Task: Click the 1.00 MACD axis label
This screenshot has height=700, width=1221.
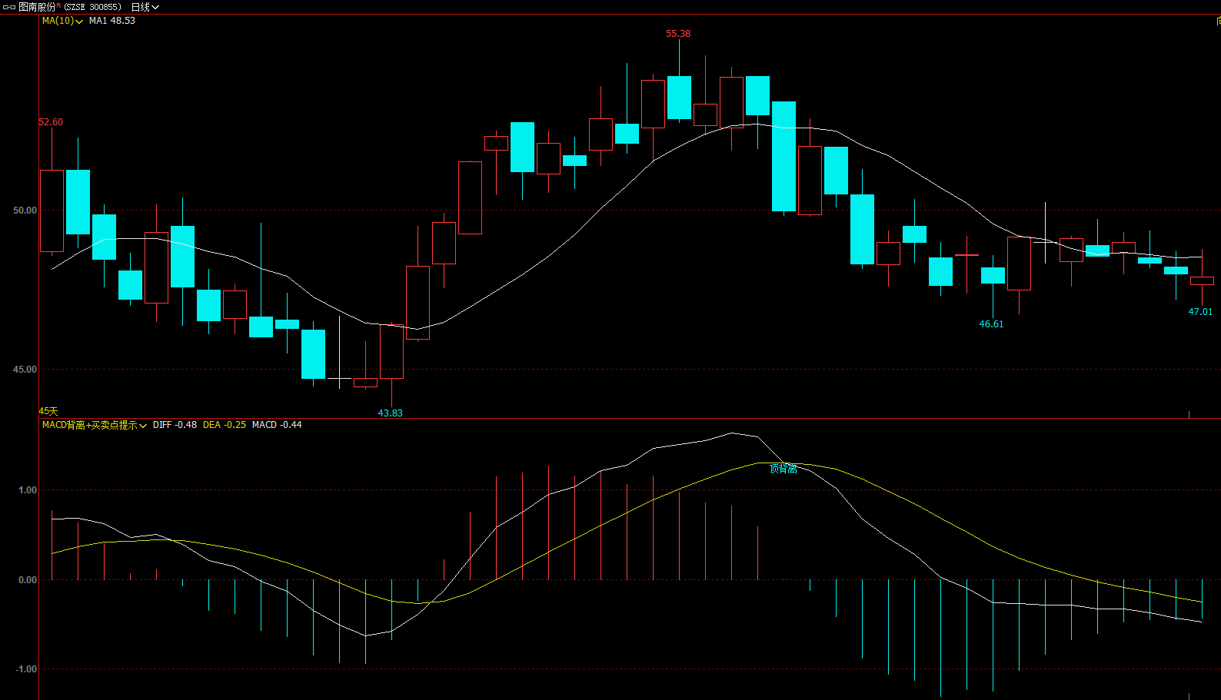Action: coord(28,490)
